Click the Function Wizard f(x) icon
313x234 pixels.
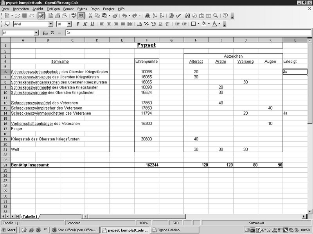[45, 33]
